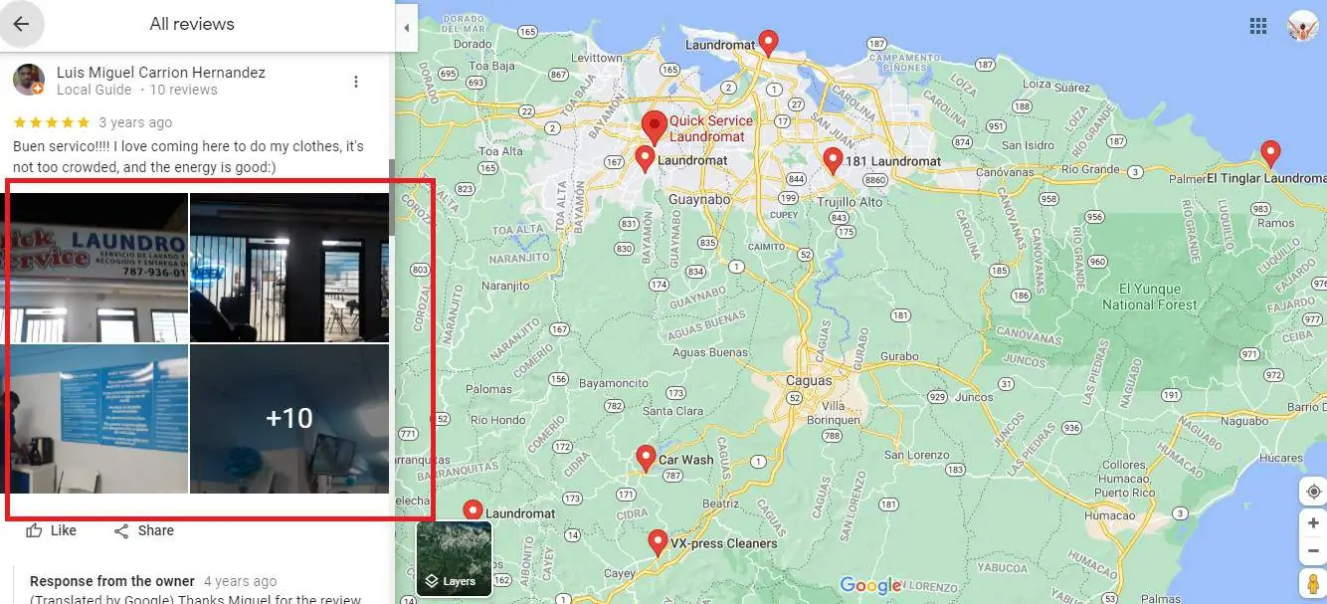Image resolution: width=1327 pixels, height=604 pixels.
Task: Open +10 more photos thumbnail
Action: click(x=289, y=419)
